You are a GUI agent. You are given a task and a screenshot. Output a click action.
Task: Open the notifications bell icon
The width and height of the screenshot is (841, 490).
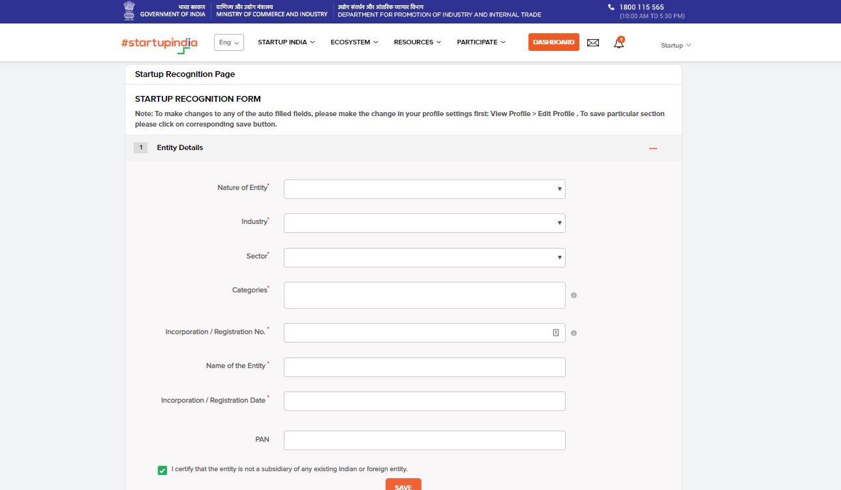(619, 43)
